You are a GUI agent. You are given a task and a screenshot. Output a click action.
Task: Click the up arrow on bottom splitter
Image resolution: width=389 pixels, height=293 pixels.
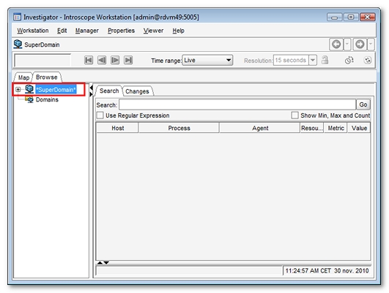coord(100,262)
